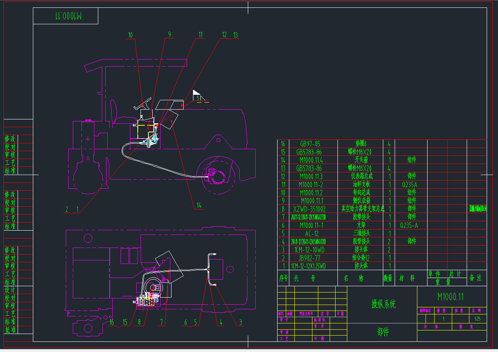The image size is (498, 352).
Task: Click the upside-down M1000.11 label at top-left
Action: pyautogui.click(x=69, y=16)
